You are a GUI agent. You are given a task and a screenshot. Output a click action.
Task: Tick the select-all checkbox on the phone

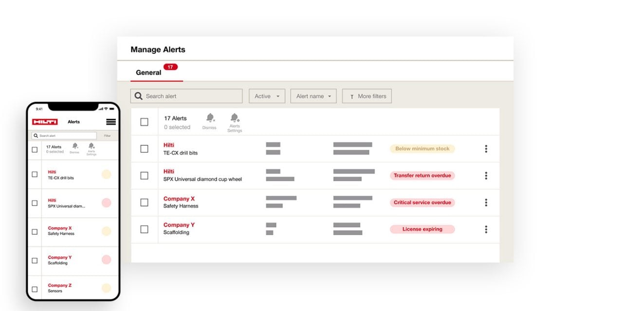point(35,150)
